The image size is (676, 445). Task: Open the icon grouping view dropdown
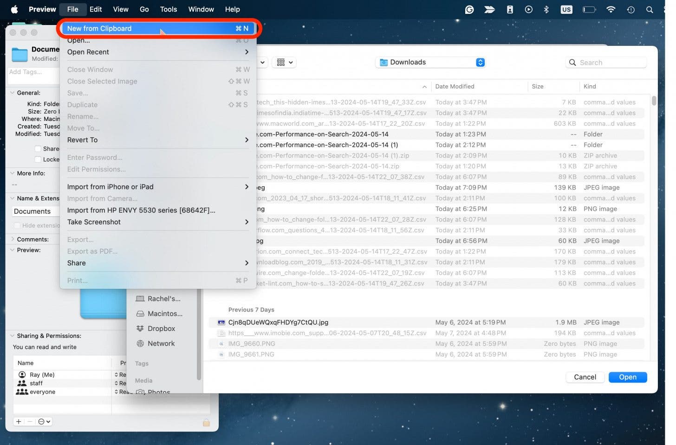tap(285, 62)
